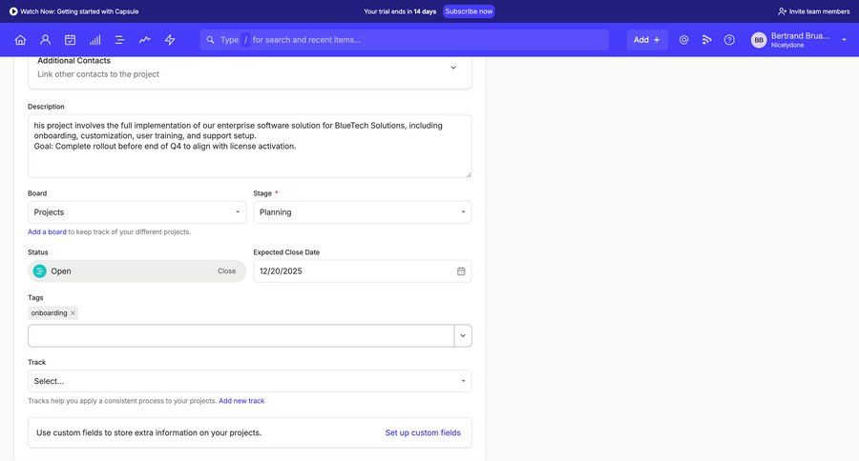Focus the search and recent items field
This screenshot has height=461, width=859.
pos(405,40)
